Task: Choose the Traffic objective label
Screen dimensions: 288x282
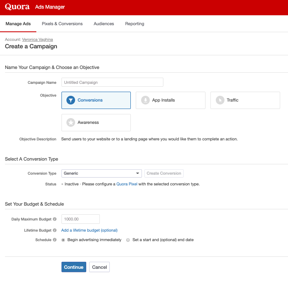Action: click(x=233, y=100)
